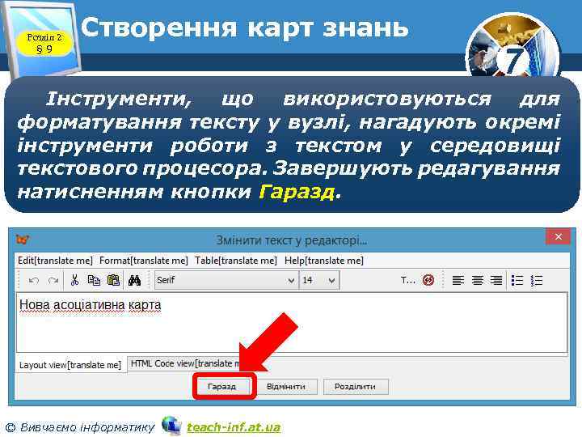Image resolution: width=582 pixels, height=437 pixels.
Task: Align text right
Action: (496, 280)
